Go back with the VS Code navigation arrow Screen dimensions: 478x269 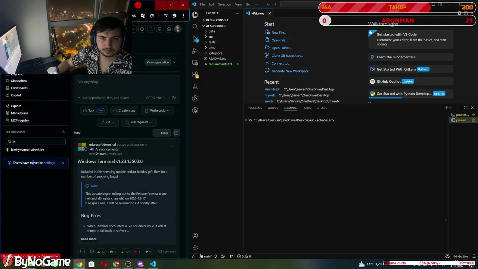[268, 4]
